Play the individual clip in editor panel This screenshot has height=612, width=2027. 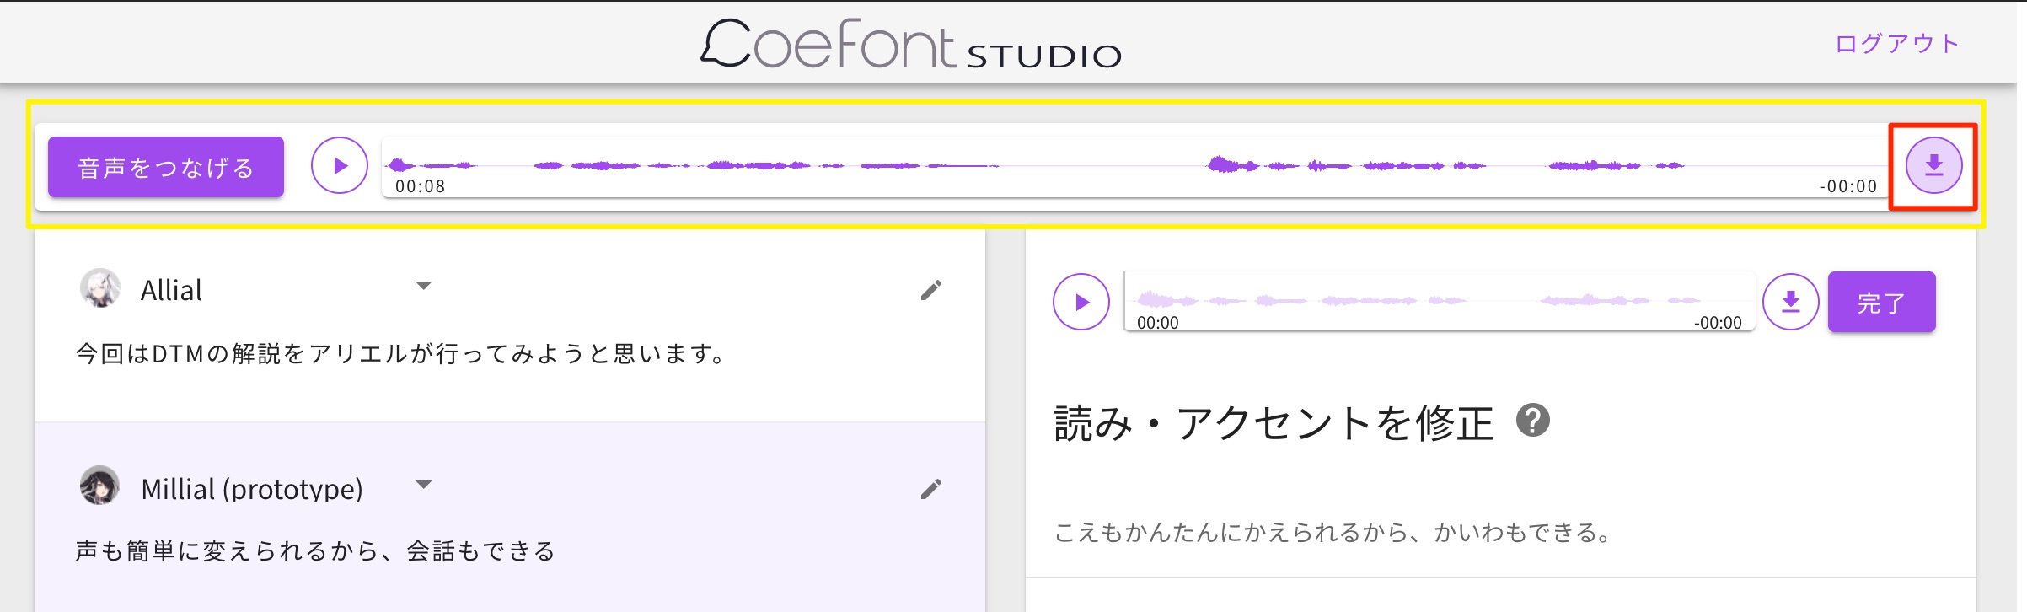(1081, 302)
